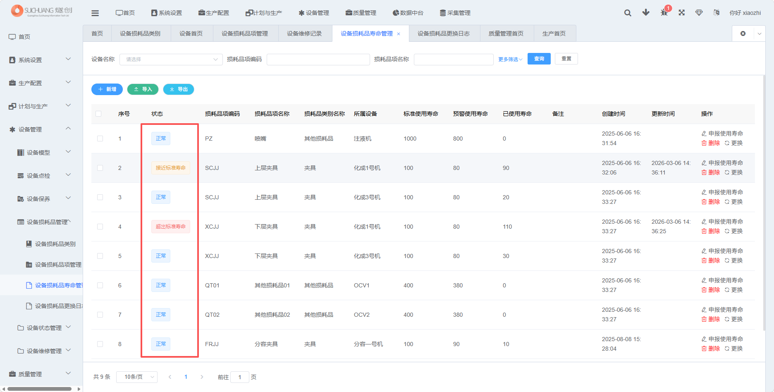Screen dimensions: 774x392
Task: Open the 设备名称 select dropdown
Action: point(171,60)
